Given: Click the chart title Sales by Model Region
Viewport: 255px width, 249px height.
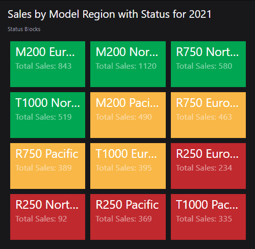Looking at the screenshot, I should [62, 14].
